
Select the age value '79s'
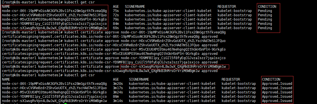116,19
